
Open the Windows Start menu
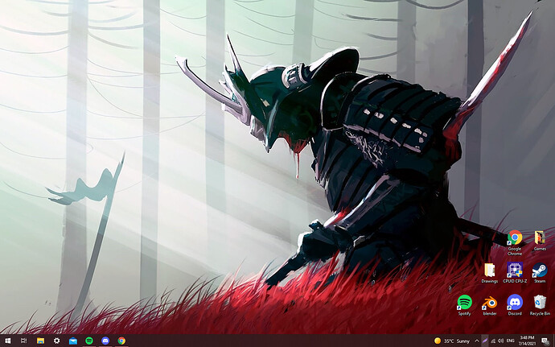(7, 341)
